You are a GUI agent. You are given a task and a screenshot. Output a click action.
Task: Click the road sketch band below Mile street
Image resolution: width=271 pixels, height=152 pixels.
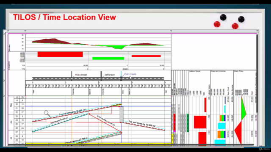[x=98, y=79]
